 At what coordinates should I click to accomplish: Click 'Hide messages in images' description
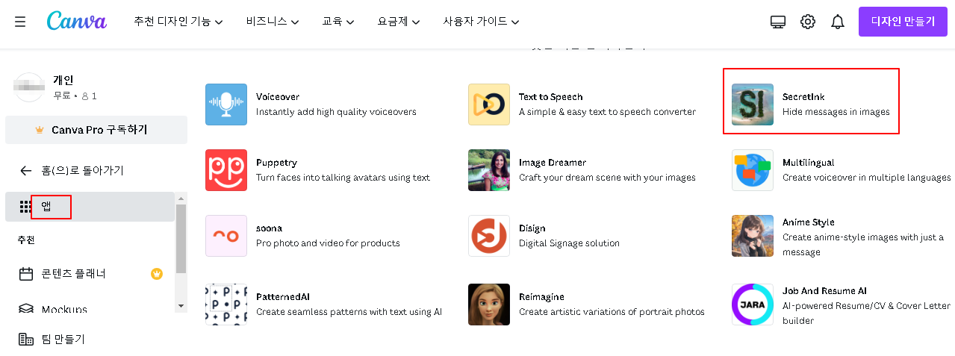(x=836, y=112)
